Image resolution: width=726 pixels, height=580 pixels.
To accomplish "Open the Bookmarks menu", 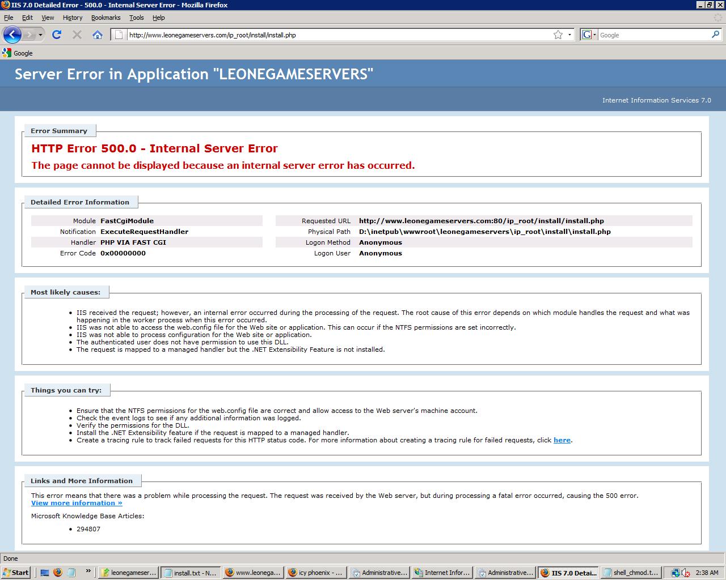I will pos(105,18).
